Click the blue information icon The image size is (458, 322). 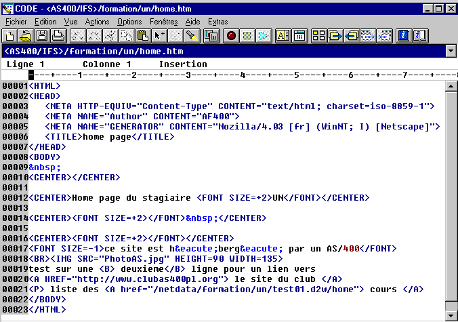(404, 35)
